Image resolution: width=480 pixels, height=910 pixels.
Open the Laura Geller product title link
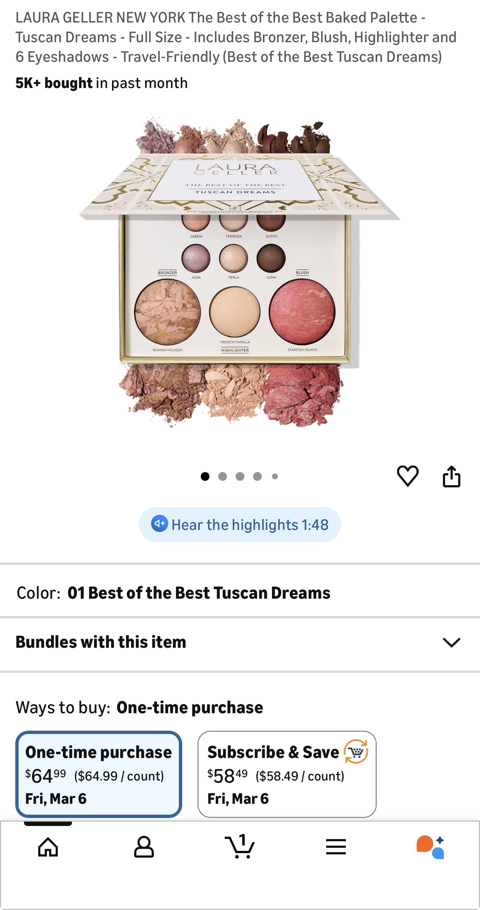(236, 37)
